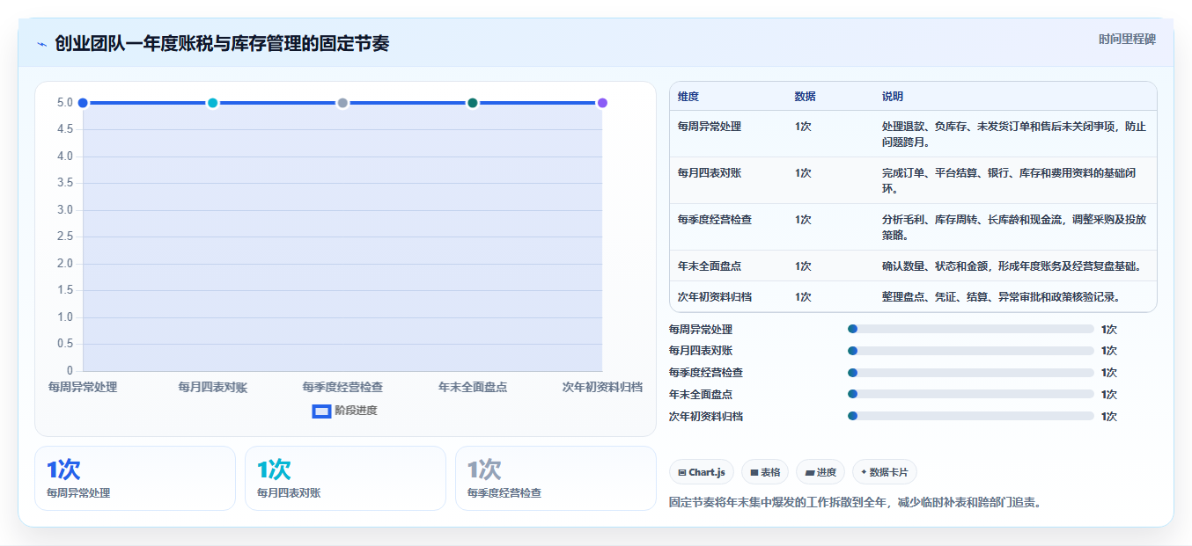Viewport: 1192px width, 546px height.
Task: Select the 每周异常处理 table row label
Action: click(710, 127)
